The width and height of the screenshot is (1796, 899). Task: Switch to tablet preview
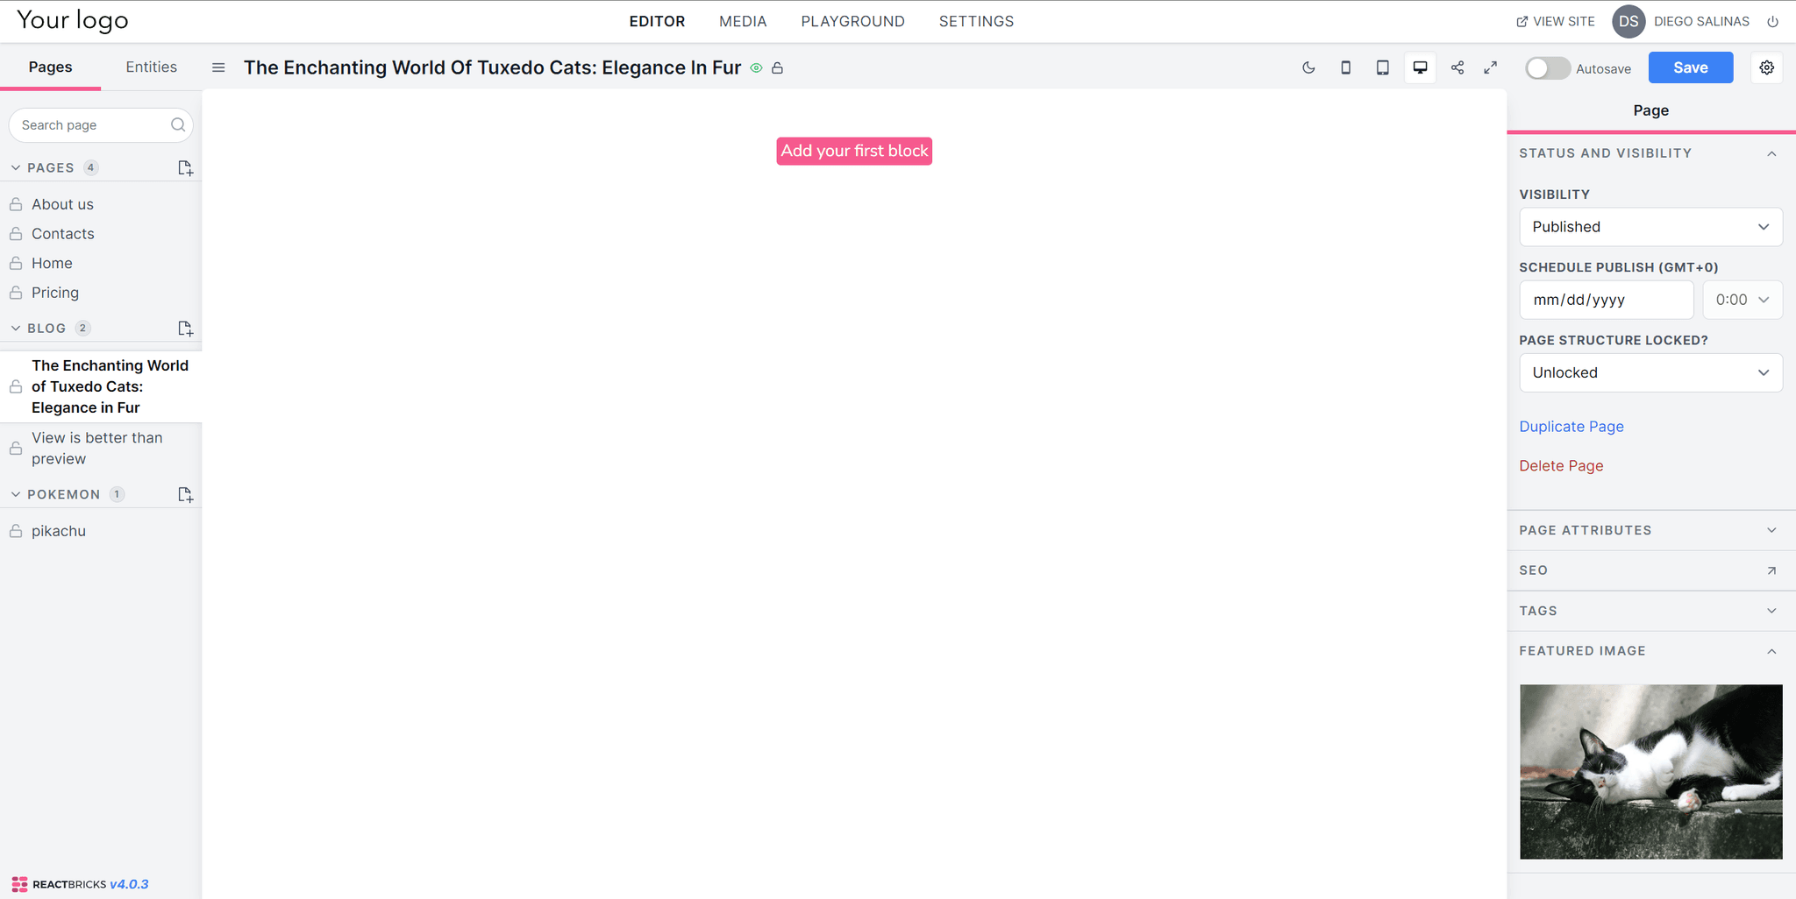(1382, 67)
